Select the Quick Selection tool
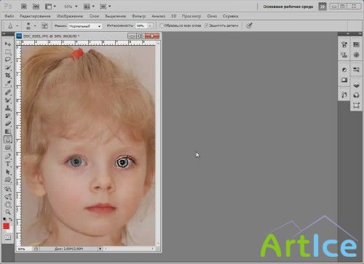364x264 pixels. point(8,68)
